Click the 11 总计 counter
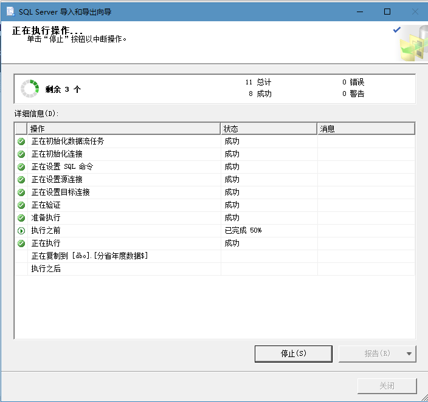 click(x=258, y=82)
